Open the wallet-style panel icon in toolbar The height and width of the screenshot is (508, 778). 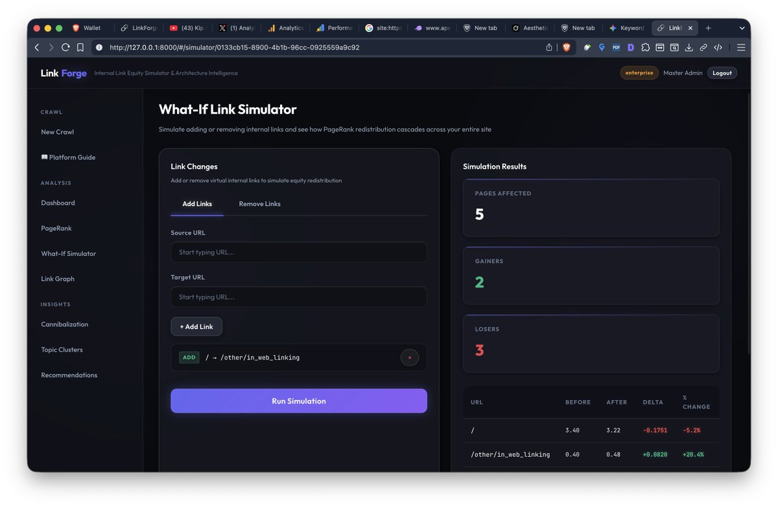pyautogui.click(x=659, y=47)
